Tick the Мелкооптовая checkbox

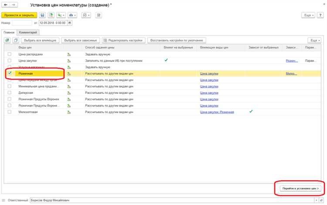tap(10, 112)
